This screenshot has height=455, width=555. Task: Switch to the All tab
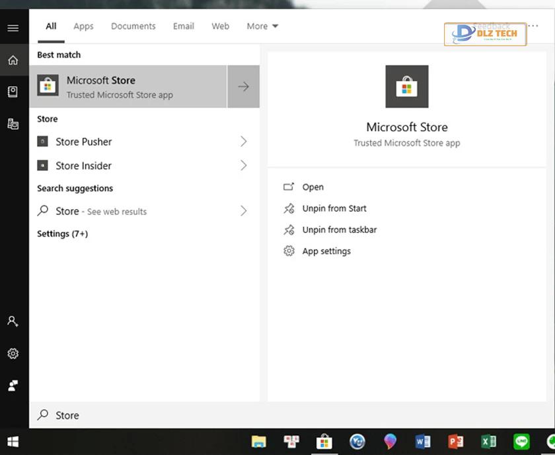tap(51, 26)
